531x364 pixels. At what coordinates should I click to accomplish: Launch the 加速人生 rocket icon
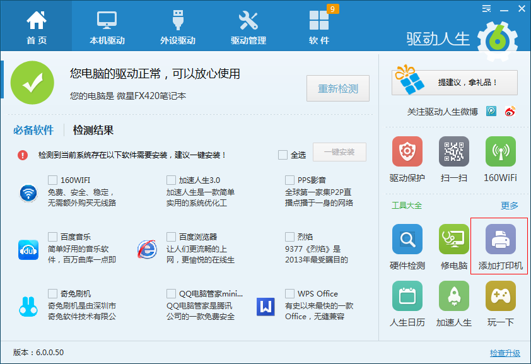[x=454, y=296]
